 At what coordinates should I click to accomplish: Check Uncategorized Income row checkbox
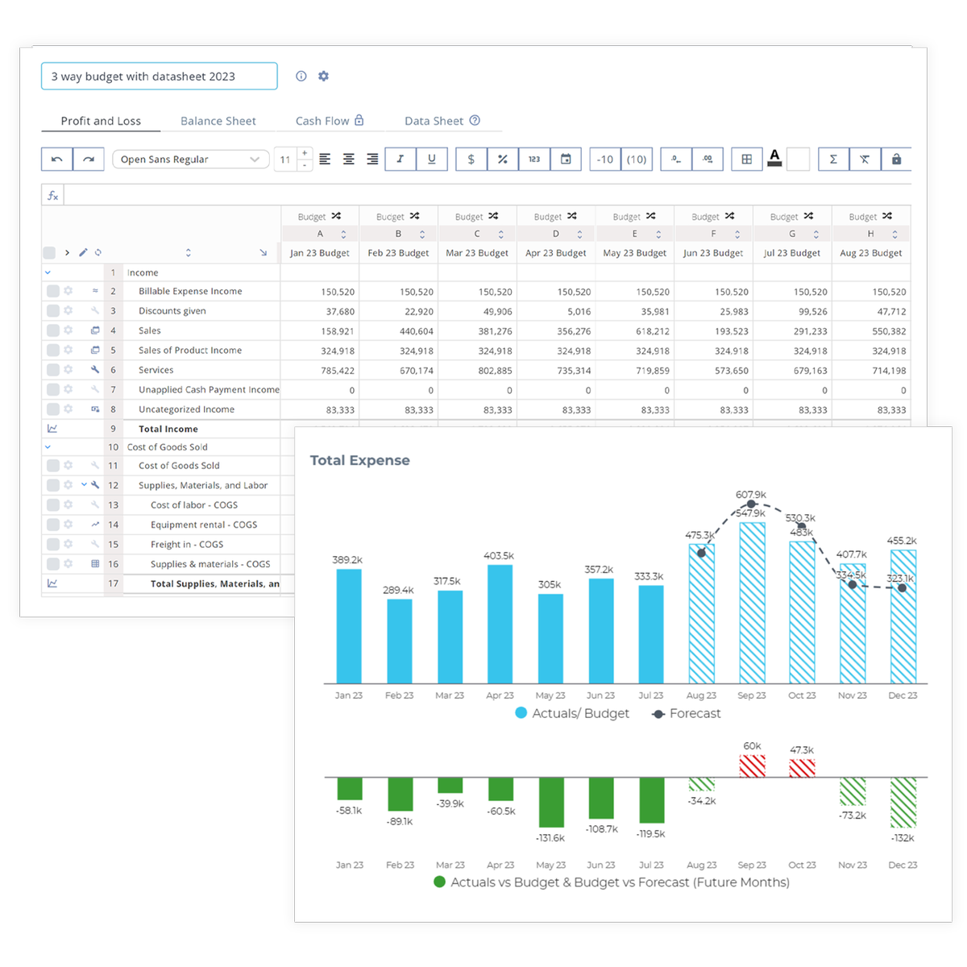click(x=52, y=409)
